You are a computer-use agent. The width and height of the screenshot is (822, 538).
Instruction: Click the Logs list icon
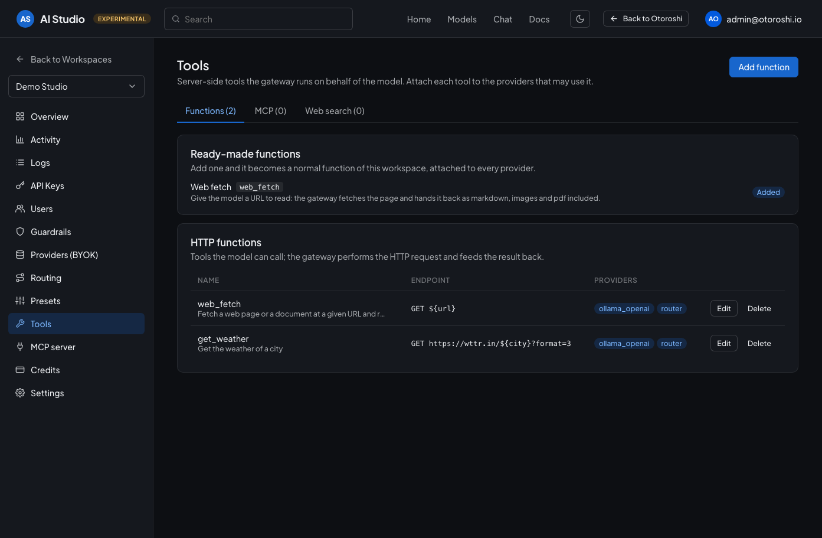click(x=20, y=162)
